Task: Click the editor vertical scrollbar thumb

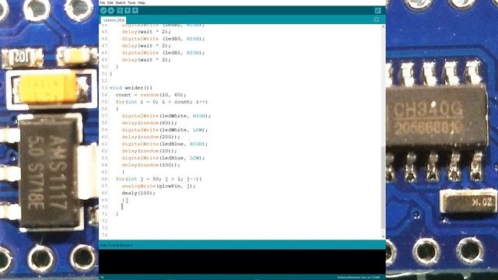Action: 383,187
